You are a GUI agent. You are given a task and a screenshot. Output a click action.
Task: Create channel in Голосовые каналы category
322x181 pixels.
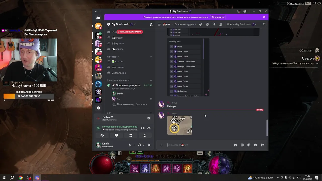(151, 80)
